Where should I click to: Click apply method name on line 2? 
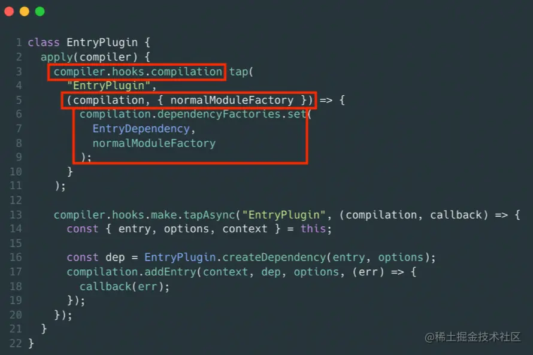pyautogui.click(x=57, y=57)
